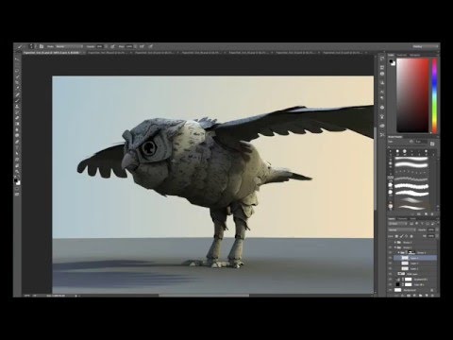Select the first brush stroke preset

point(411,158)
